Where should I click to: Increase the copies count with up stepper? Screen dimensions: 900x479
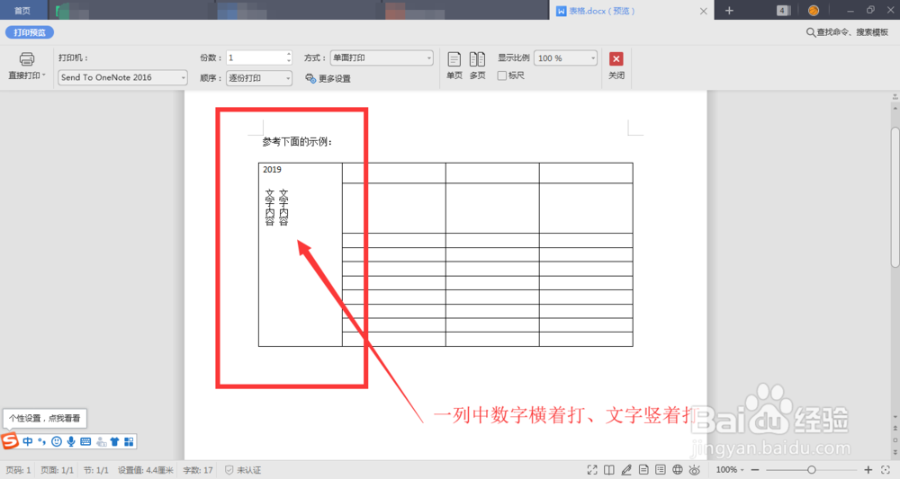click(289, 55)
